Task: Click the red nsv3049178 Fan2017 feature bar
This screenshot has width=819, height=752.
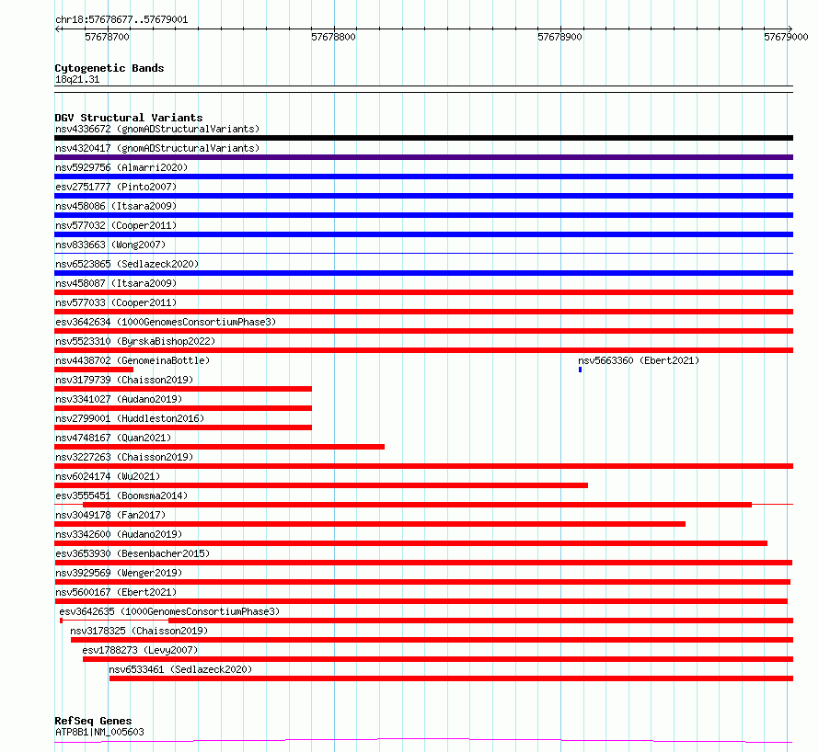Action: click(x=370, y=524)
